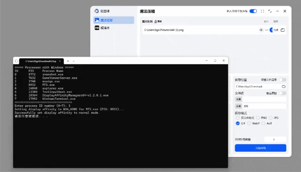The width and height of the screenshot is (301, 172).
Task: Click 'Enter process ID number (0-7): 3' line
Action: point(42,106)
